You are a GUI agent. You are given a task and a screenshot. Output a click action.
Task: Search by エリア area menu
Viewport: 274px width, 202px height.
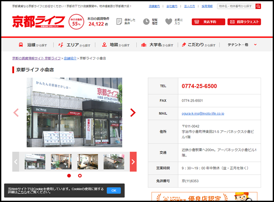point(74,45)
